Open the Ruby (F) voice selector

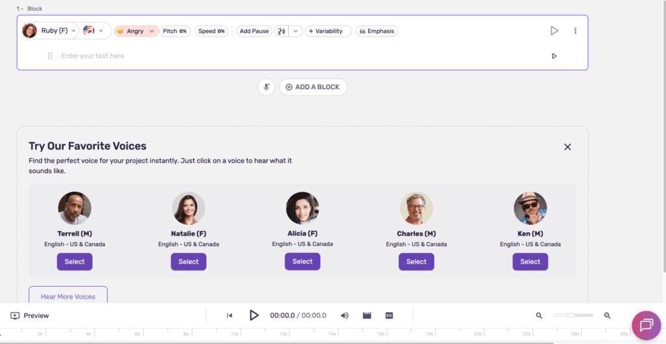pos(51,31)
